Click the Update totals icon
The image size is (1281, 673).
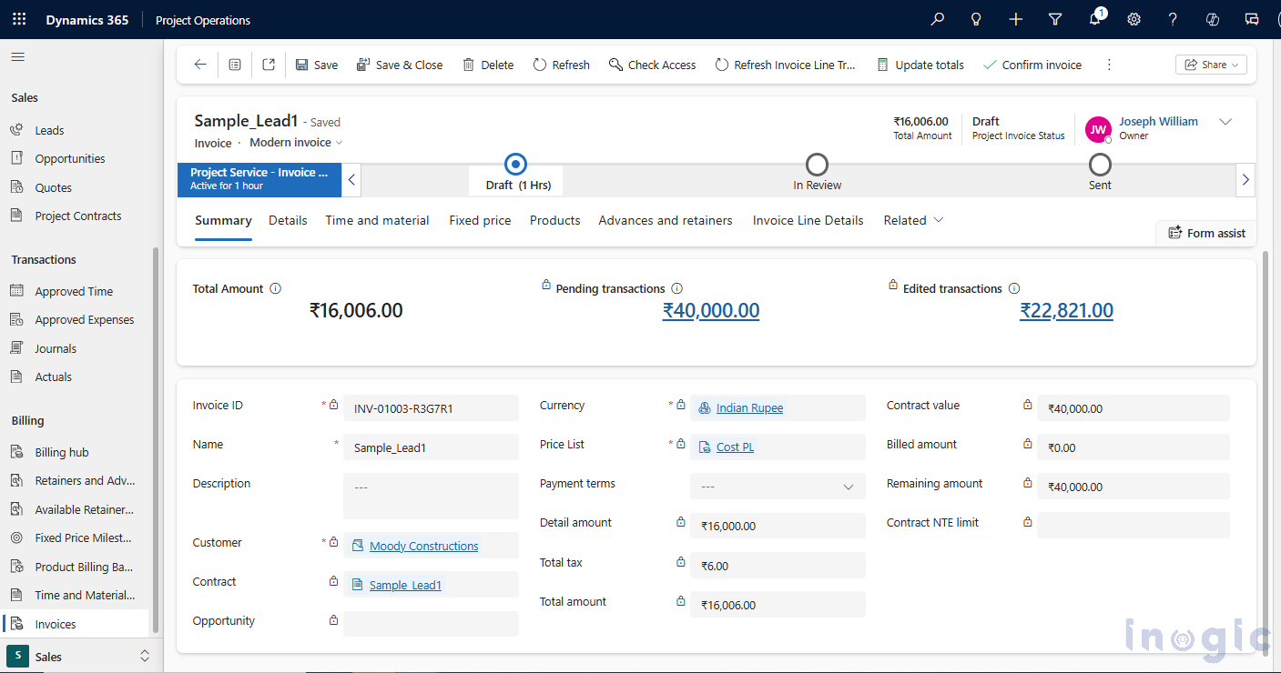pos(881,65)
